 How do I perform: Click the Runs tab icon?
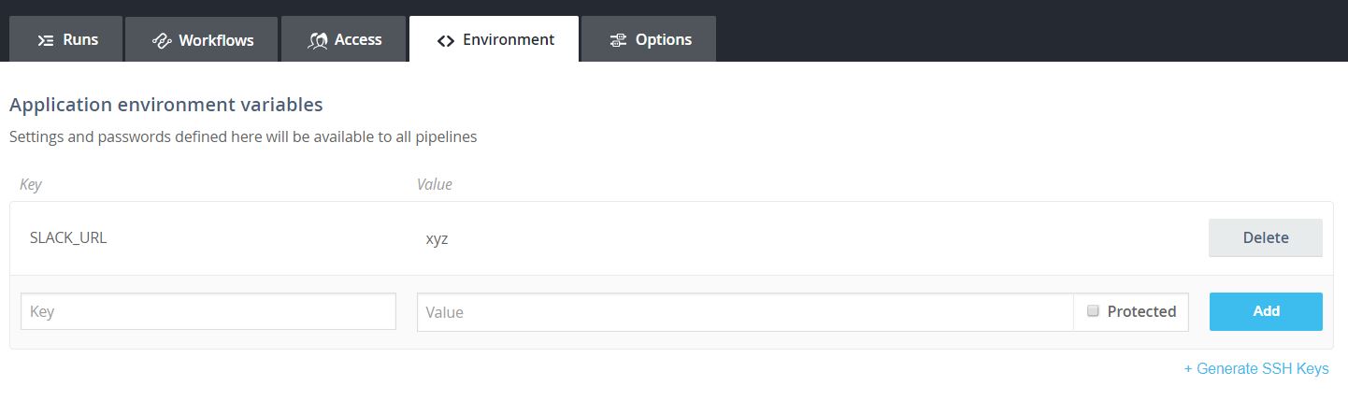tap(45, 40)
